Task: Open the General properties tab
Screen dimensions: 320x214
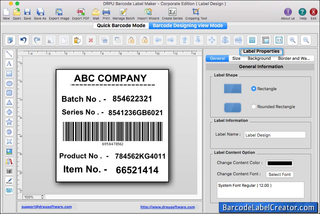Action: [217, 58]
